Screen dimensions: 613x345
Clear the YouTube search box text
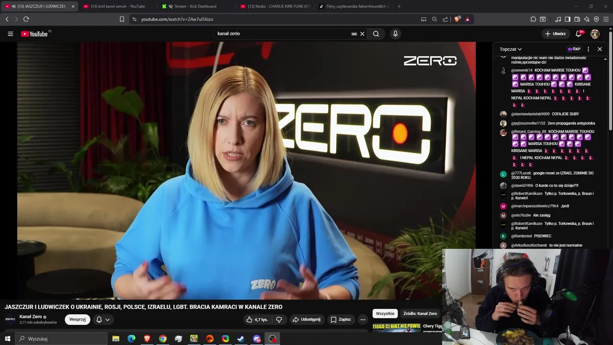363,34
